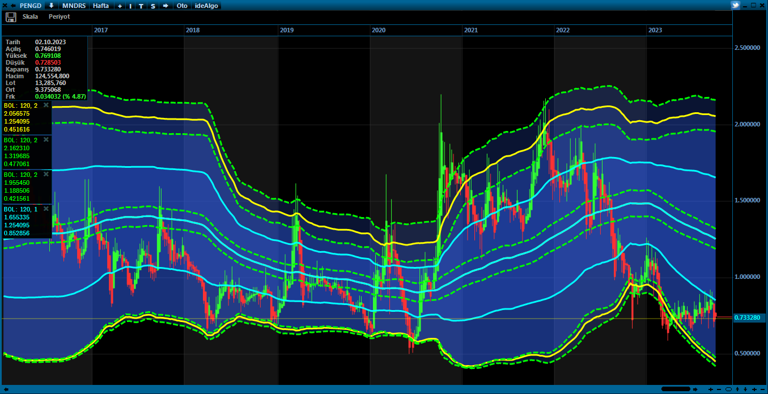
Task: Close the first BOL 120, 2 indicator
Action: pyautogui.click(x=46, y=105)
